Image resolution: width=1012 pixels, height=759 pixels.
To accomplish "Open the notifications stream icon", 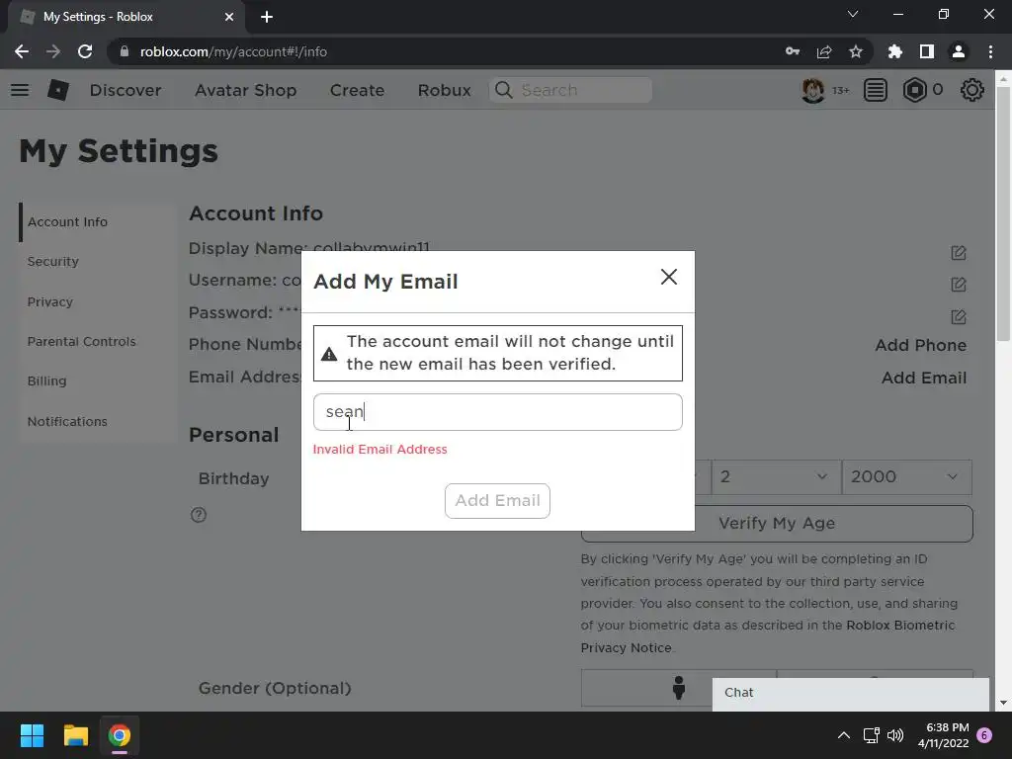I will pyautogui.click(x=876, y=90).
